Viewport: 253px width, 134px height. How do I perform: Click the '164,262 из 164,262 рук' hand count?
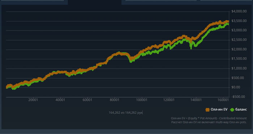pos(125,113)
